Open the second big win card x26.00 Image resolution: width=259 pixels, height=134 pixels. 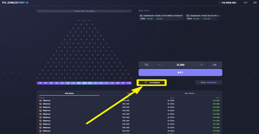tap(203, 17)
